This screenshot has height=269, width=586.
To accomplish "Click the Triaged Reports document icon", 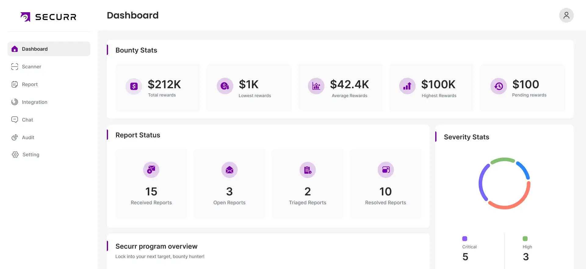I will pyautogui.click(x=308, y=170).
